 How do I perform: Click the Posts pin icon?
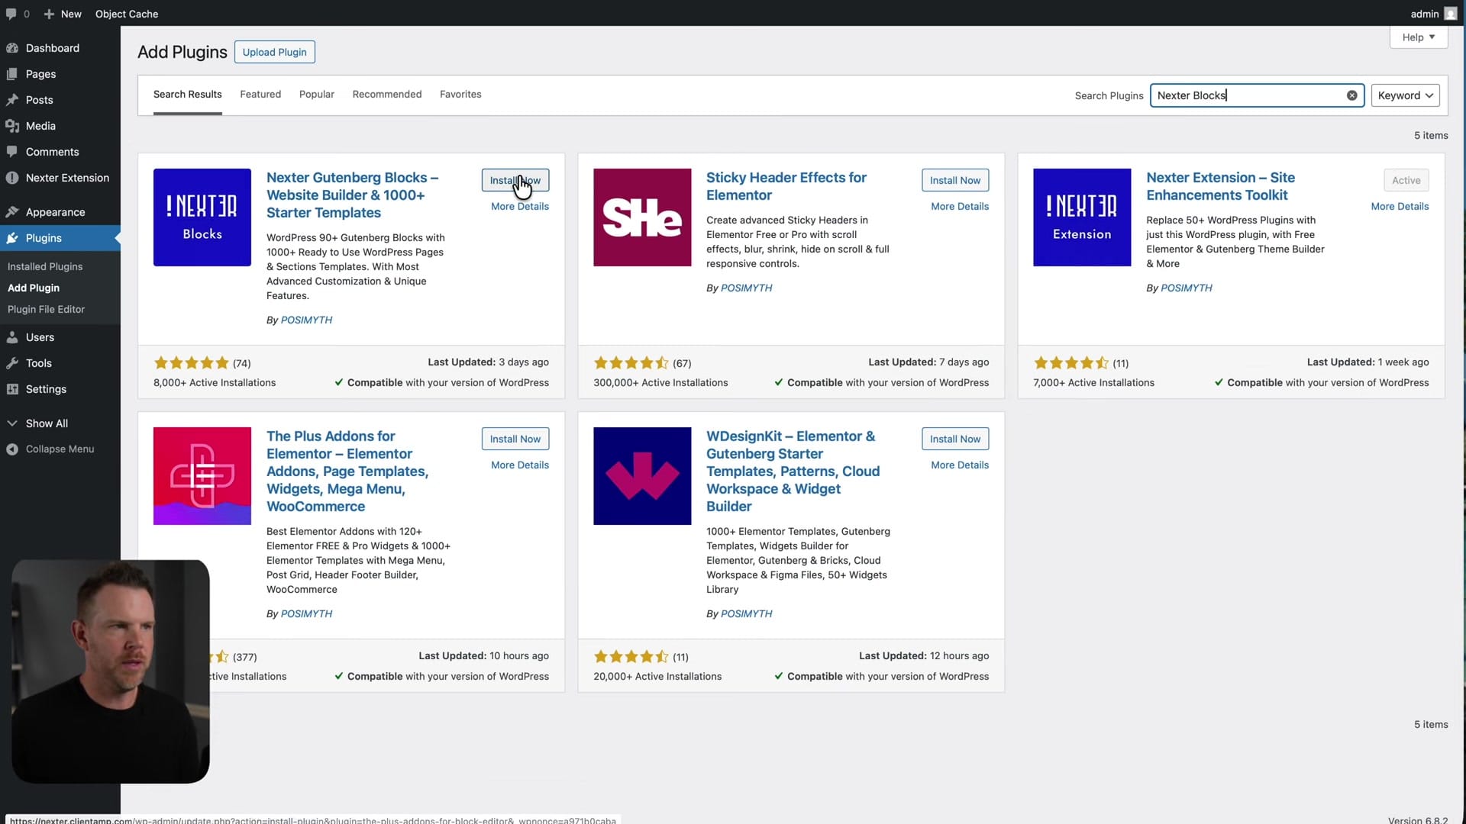coord(12,100)
